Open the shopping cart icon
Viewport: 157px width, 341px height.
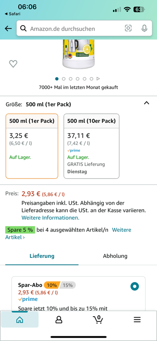[98, 319]
